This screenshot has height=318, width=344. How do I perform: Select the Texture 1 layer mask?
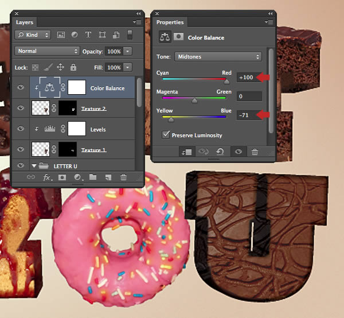tap(68, 149)
